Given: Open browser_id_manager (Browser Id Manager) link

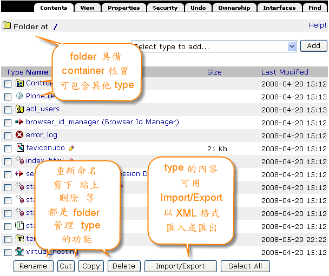Looking at the screenshot, I should pyautogui.click(x=102, y=122).
